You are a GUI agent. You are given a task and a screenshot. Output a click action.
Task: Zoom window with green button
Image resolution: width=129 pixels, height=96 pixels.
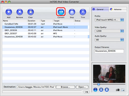(9, 2)
